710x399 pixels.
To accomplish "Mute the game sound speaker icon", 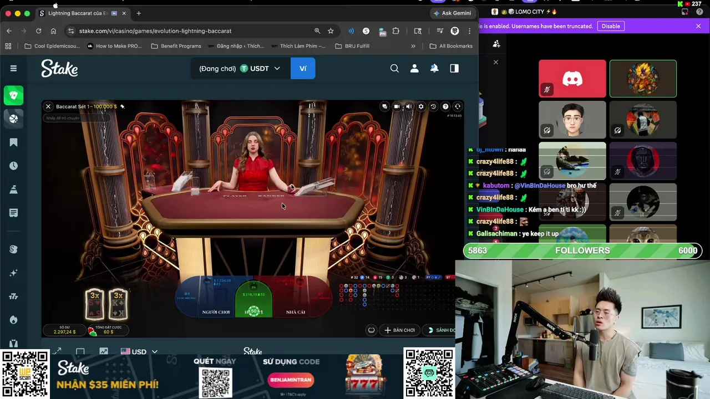I will click(409, 106).
